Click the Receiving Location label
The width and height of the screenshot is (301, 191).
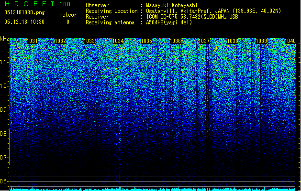click(111, 11)
